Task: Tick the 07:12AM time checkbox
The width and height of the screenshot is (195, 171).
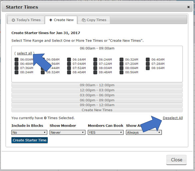Action: pyautogui.click(x=95, y=64)
